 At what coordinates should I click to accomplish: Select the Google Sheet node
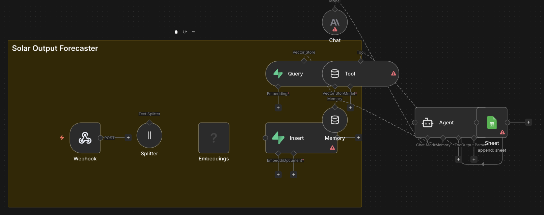point(492,123)
